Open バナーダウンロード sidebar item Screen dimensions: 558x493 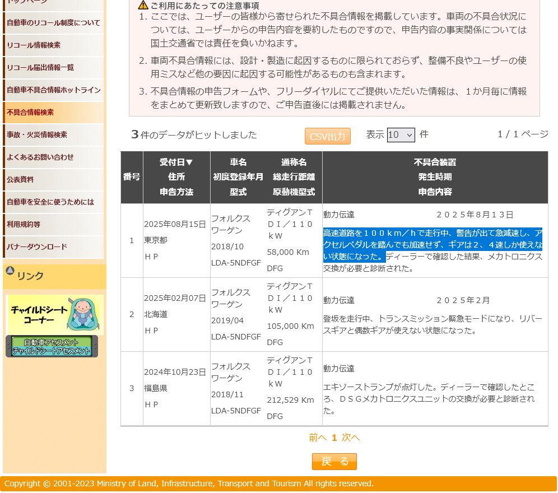tap(37, 247)
